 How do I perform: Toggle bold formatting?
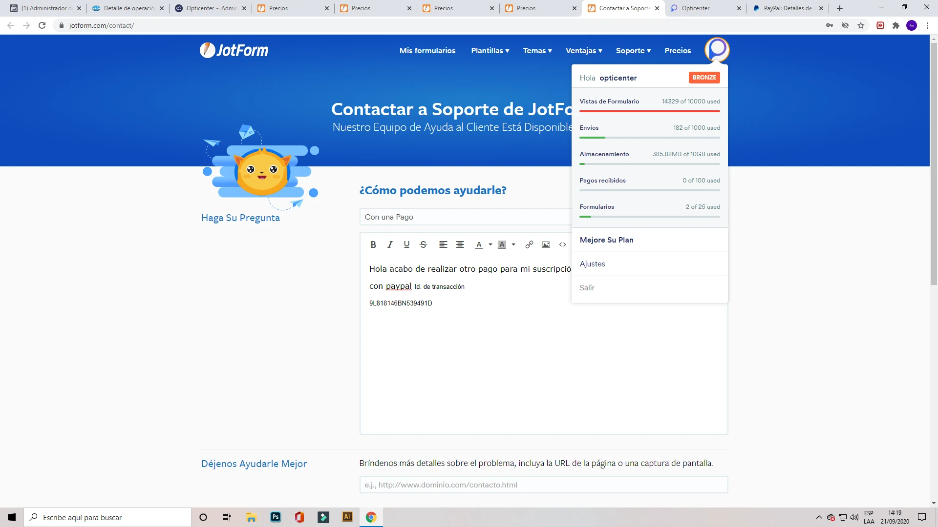[373, 244]
